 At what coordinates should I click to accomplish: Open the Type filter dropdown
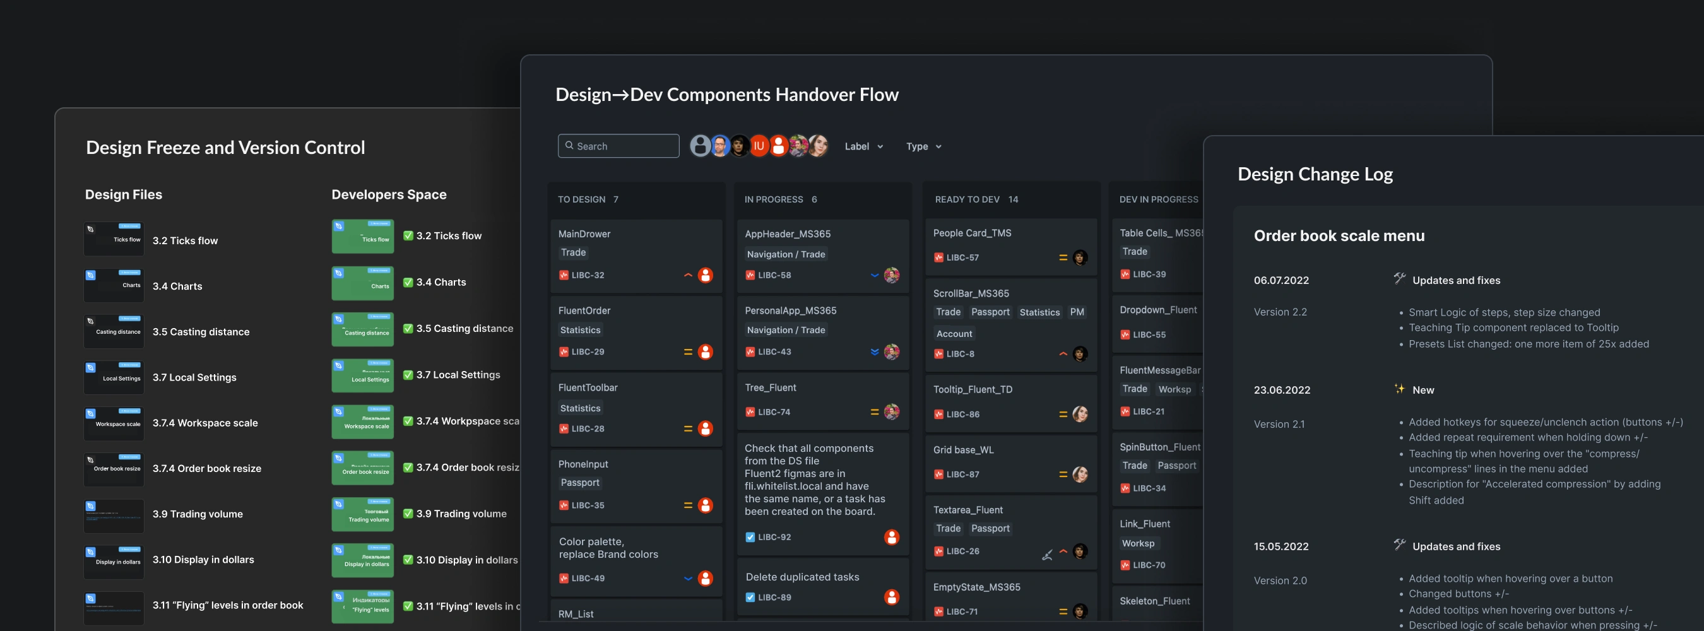tap(923, 146)
